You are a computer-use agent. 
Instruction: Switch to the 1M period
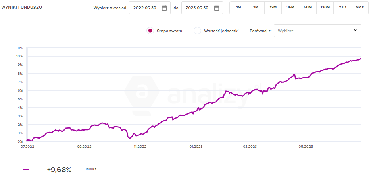238,8
